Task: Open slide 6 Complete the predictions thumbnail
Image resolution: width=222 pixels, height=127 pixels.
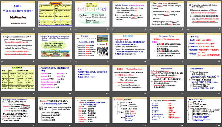Action: pos(204,14)
